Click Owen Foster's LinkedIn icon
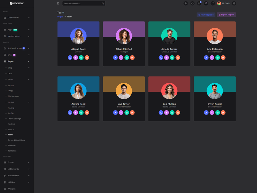 tap(223, 113)
